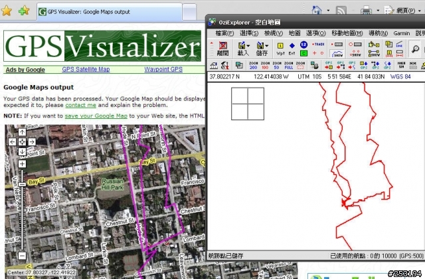The width and height of the screenshot is (425, 279).
Task: Recenter Google map with center button
Action: click(22, 141)
